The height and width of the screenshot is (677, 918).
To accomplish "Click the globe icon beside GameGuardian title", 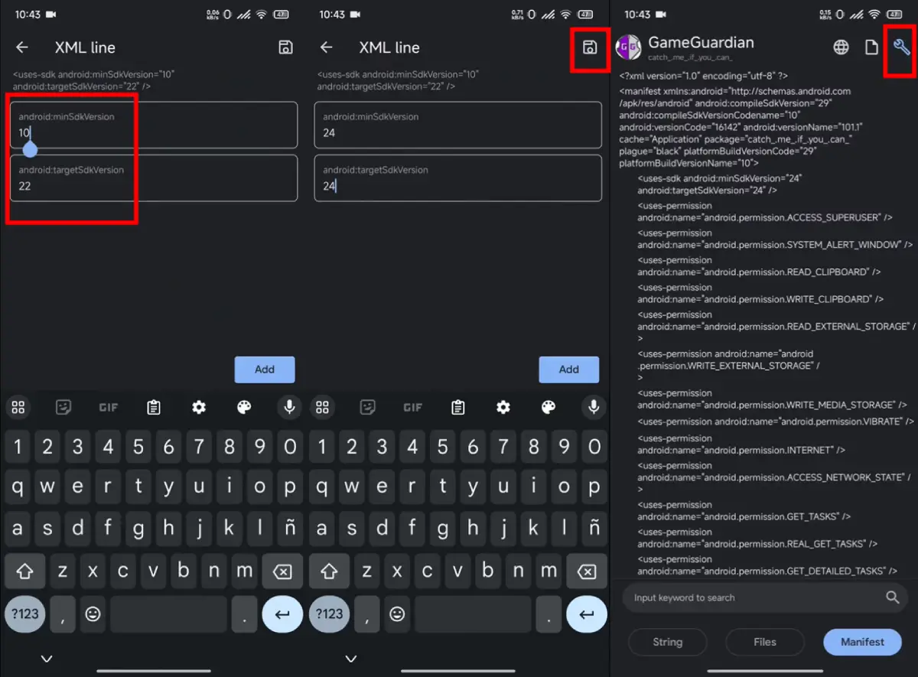I will (841, 47).
